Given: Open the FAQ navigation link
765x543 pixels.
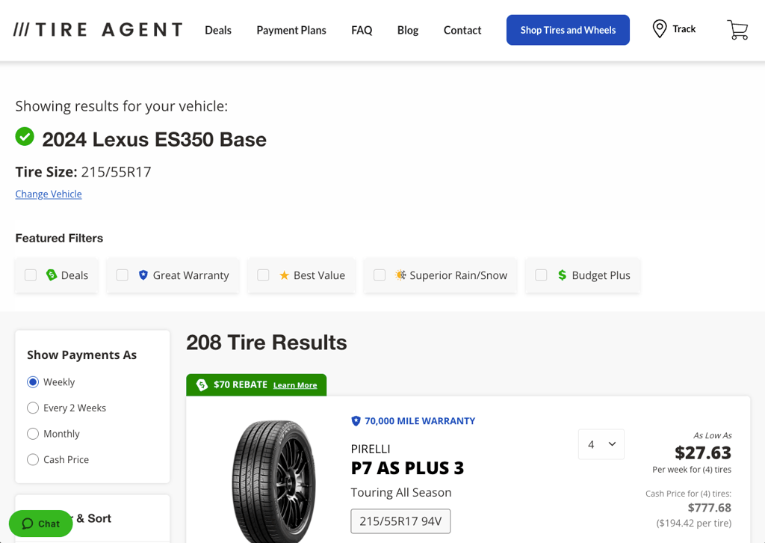Looking at the screenshot, I should tap(362, 30).
